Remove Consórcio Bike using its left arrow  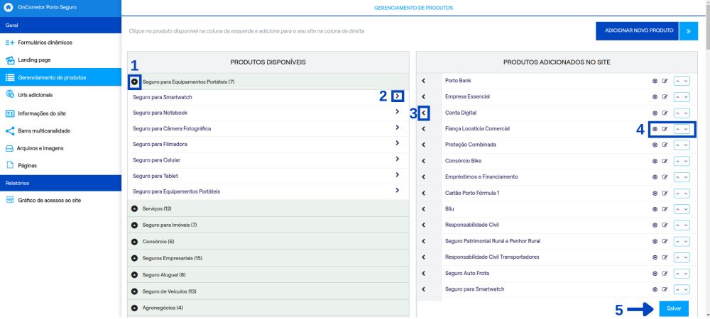coord(424,161)
